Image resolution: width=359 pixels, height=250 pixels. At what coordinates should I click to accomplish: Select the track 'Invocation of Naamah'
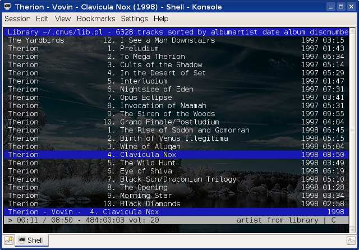pyautogui.click(x=176, y=106)
